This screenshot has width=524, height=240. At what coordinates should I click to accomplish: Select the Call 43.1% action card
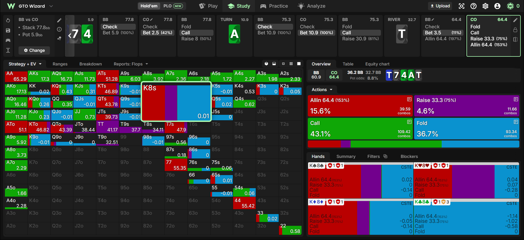[360, 128]
